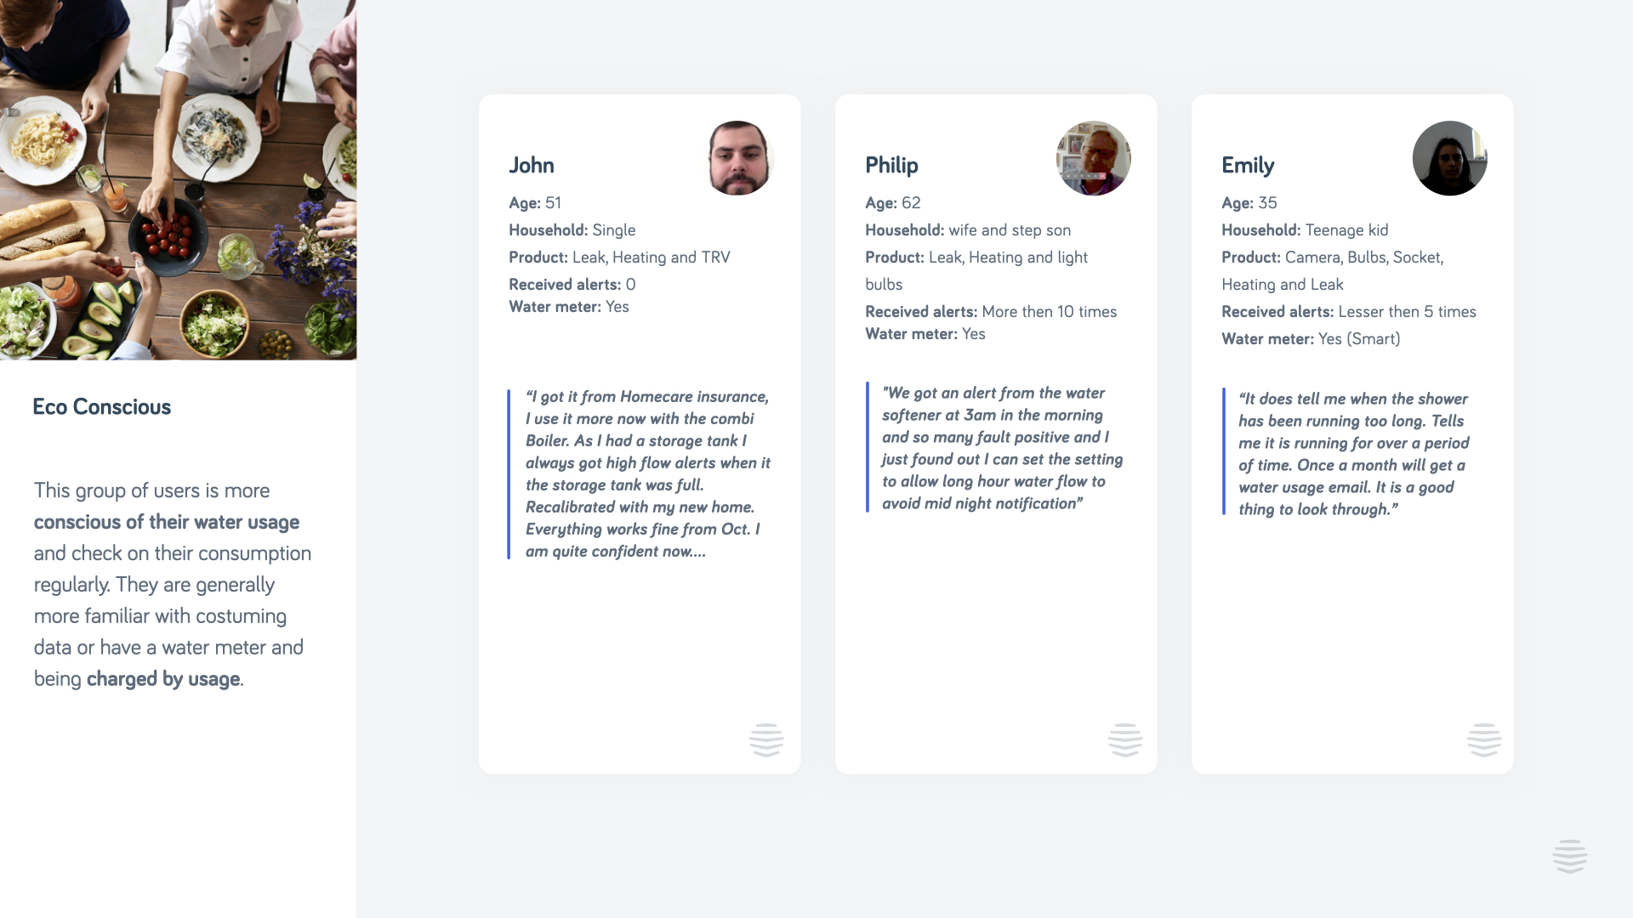The image size is (1633, 918).
Task: Click the name Emily on the third card
Action: [x=1247, y=165]
